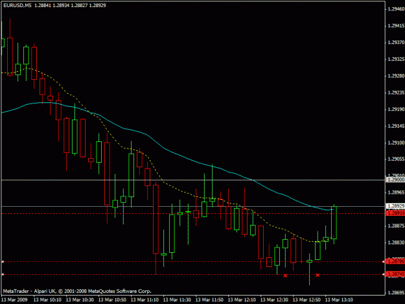The image size is (405, 304).
Task: Click the 1.28695 price axis value
Action: point(396,293)
